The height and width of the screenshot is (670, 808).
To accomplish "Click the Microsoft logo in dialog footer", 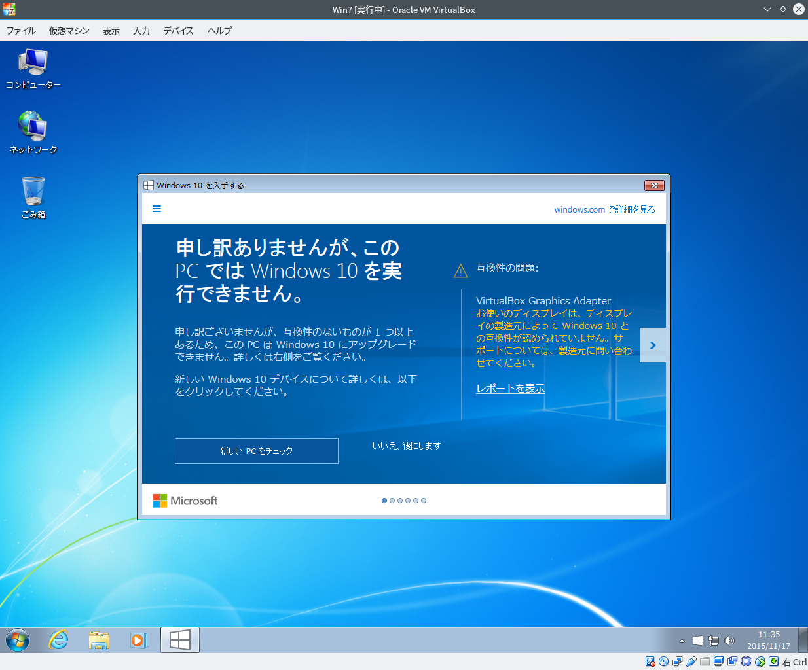I will pyautogui.click(x=185, y=501).
